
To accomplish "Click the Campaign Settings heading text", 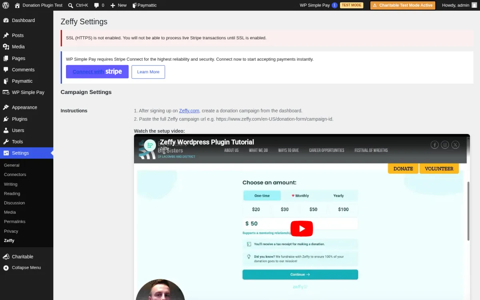I will click(x=86, y=92).
